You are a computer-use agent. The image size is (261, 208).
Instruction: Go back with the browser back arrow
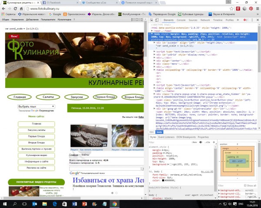click(3, 9)
